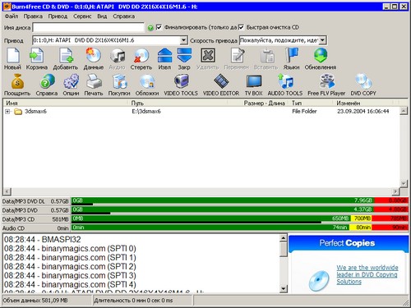The width and height of the screenshot is (411, 308).
Task: Open the Покупки shopping icon
Action: click(119, 81)
